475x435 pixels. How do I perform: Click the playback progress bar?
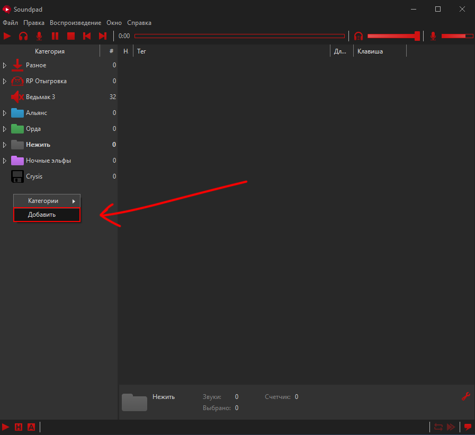pyautogui.click(x=240, y=36)
